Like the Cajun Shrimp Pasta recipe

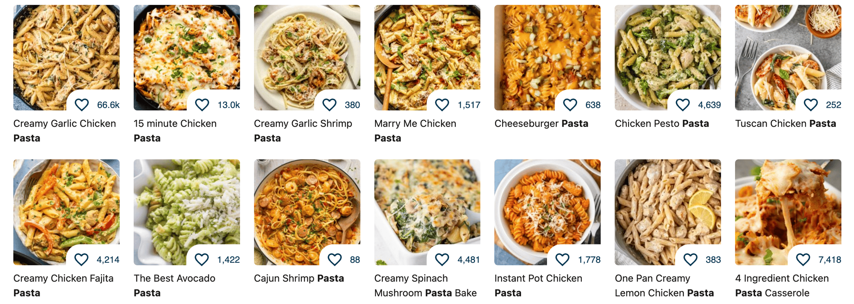pos(334,259)
